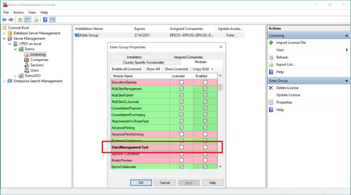
Task: Open the View menu in menu bar
Action: tap(32, 13)
